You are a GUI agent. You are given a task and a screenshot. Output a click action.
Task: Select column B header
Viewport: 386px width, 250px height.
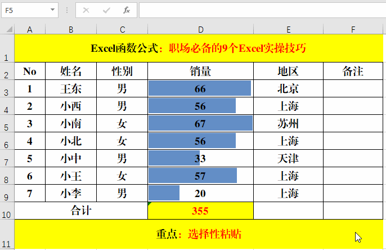click(71, 29)
